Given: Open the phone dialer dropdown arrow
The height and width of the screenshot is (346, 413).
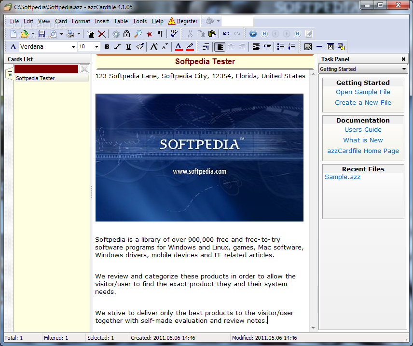Looking at the screenshot, I should coord(219,21).
